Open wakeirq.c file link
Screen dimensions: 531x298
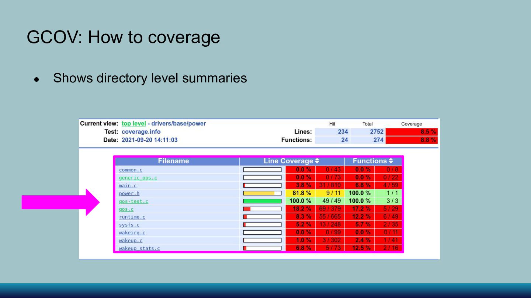(x=132, y=233)
